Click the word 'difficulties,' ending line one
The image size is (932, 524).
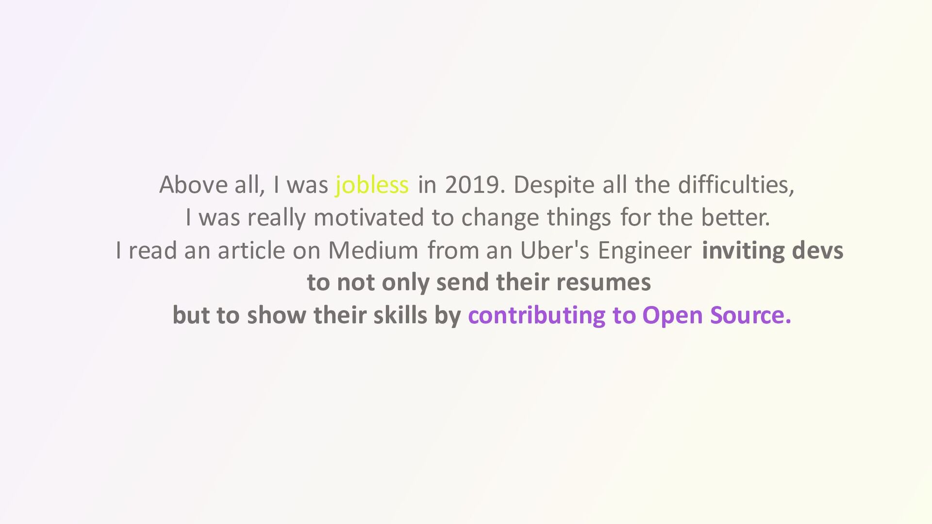click(736, 185)
